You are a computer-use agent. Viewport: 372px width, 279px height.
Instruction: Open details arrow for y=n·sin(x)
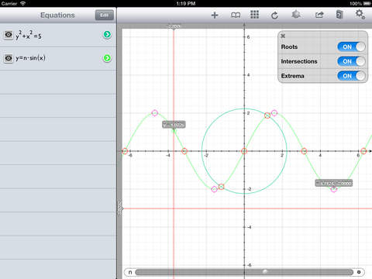click(107, 58)
